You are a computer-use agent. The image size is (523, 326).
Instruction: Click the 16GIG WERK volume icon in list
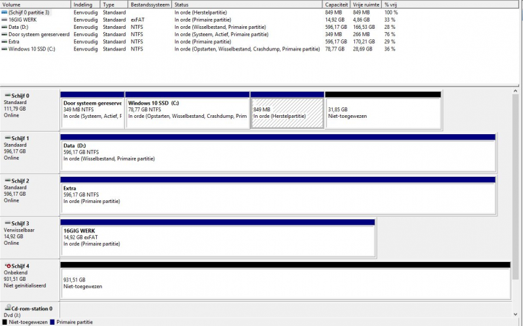(5, 20)
